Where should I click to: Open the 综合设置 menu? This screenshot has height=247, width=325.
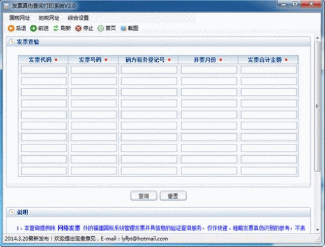pos(78,18)
